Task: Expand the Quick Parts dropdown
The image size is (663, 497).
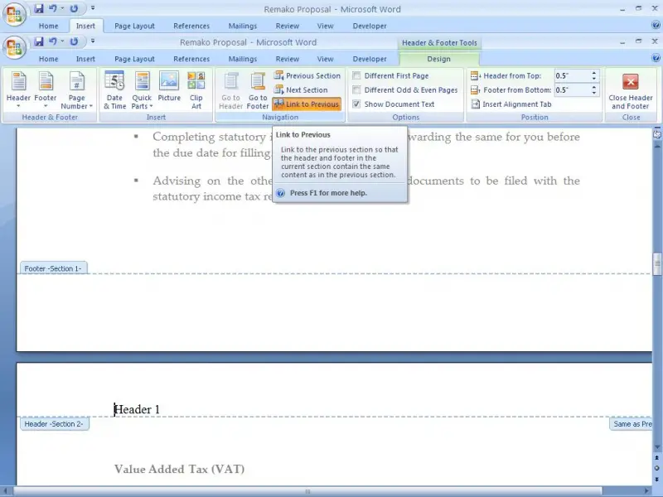Action: click(142, 90)
